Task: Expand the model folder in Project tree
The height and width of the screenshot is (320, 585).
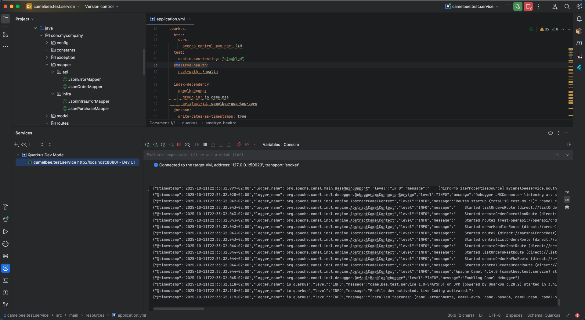Action: (x=47, y=116)
